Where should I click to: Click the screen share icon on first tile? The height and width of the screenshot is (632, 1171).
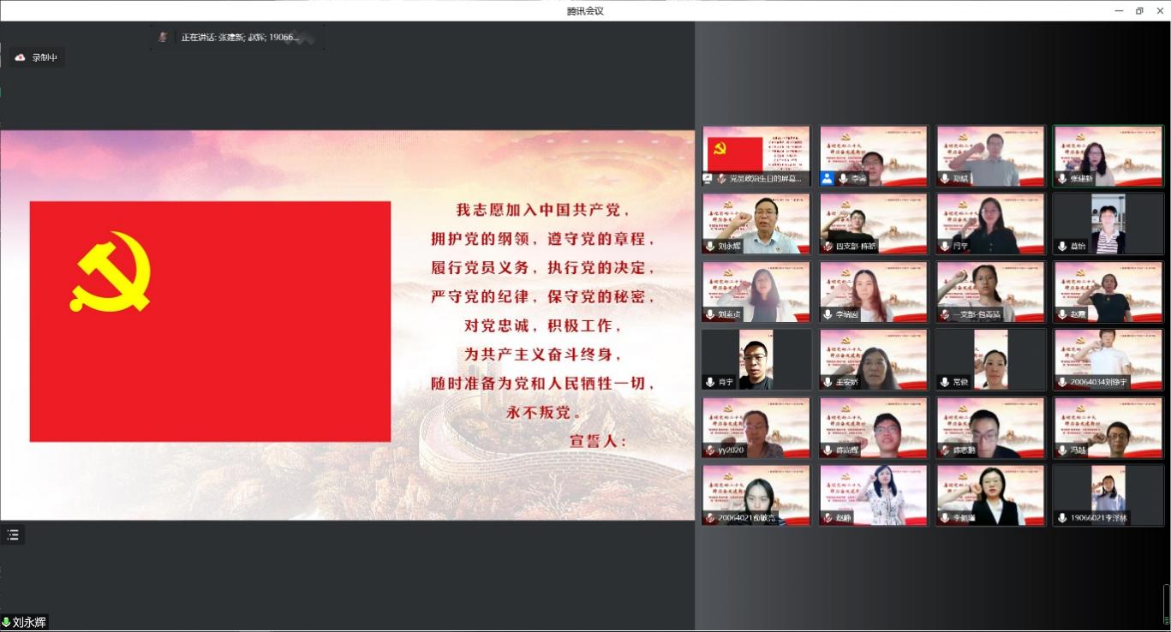tap(709, 179)
